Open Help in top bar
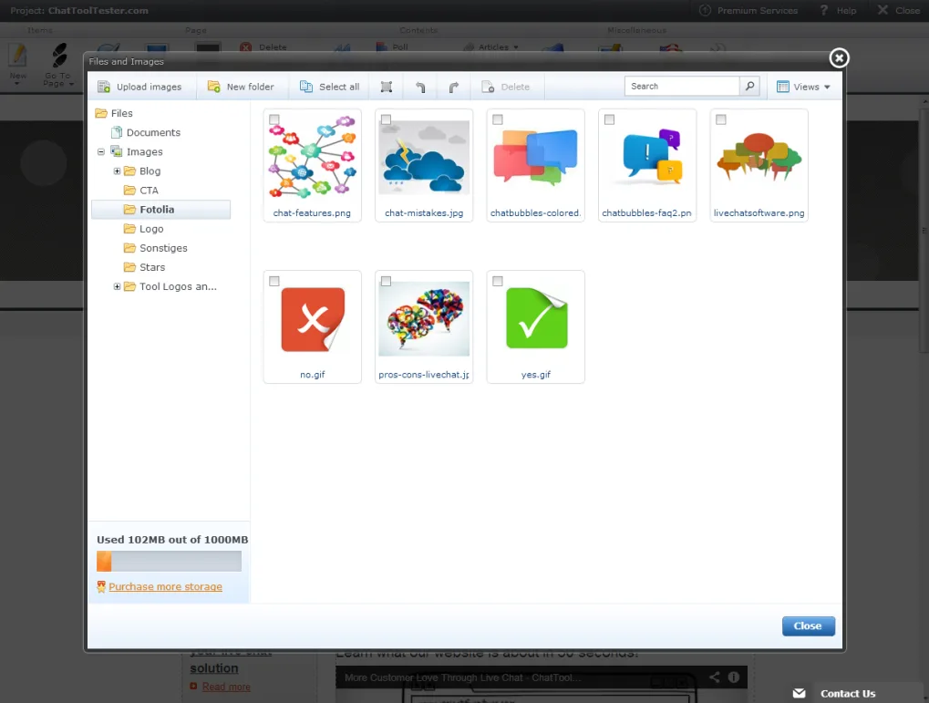Image resolution: width=929 pixels, height=703 pixels. click(x=839, y=11)
